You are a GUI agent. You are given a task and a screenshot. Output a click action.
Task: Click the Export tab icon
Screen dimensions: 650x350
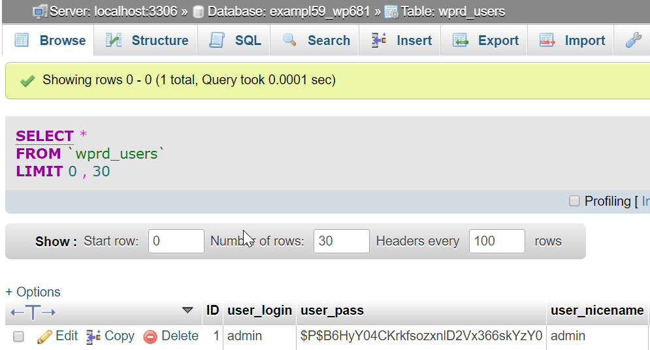point(461,40)
